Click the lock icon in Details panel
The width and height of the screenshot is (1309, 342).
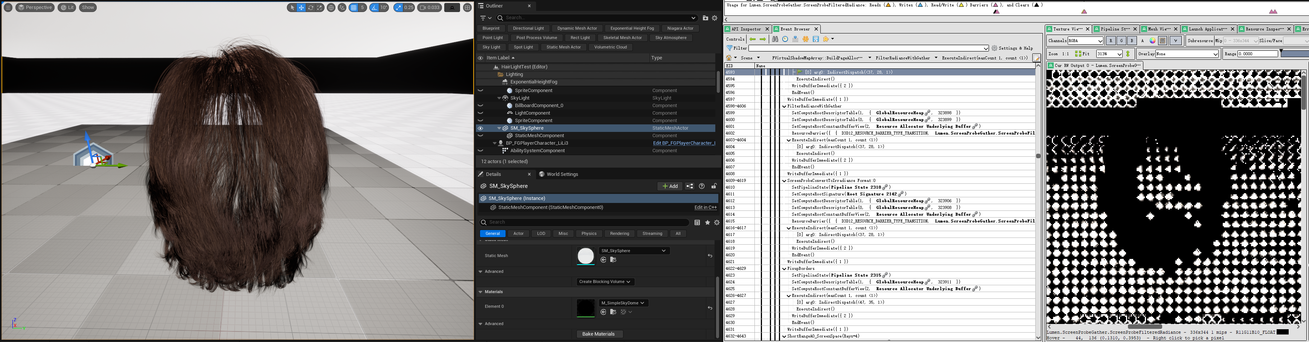(714, 186)
